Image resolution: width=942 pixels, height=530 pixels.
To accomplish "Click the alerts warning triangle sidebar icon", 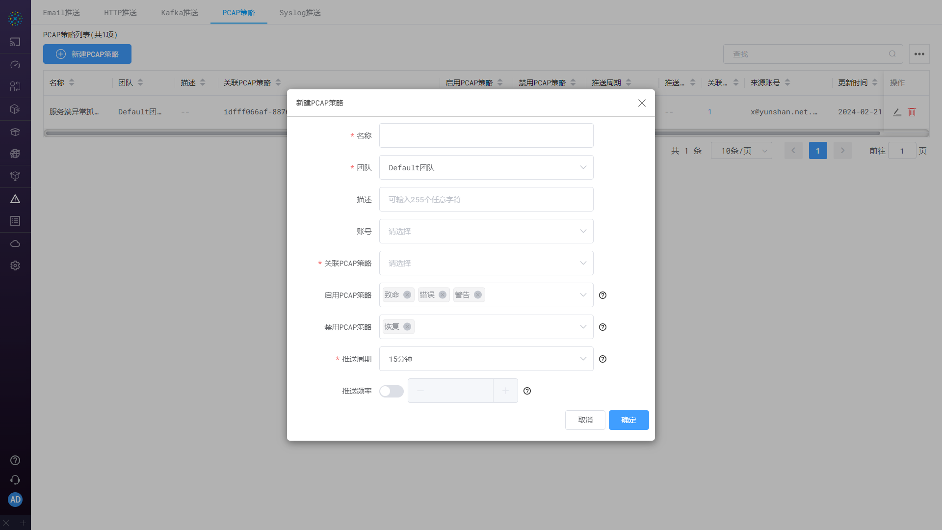I will point(15,198).
